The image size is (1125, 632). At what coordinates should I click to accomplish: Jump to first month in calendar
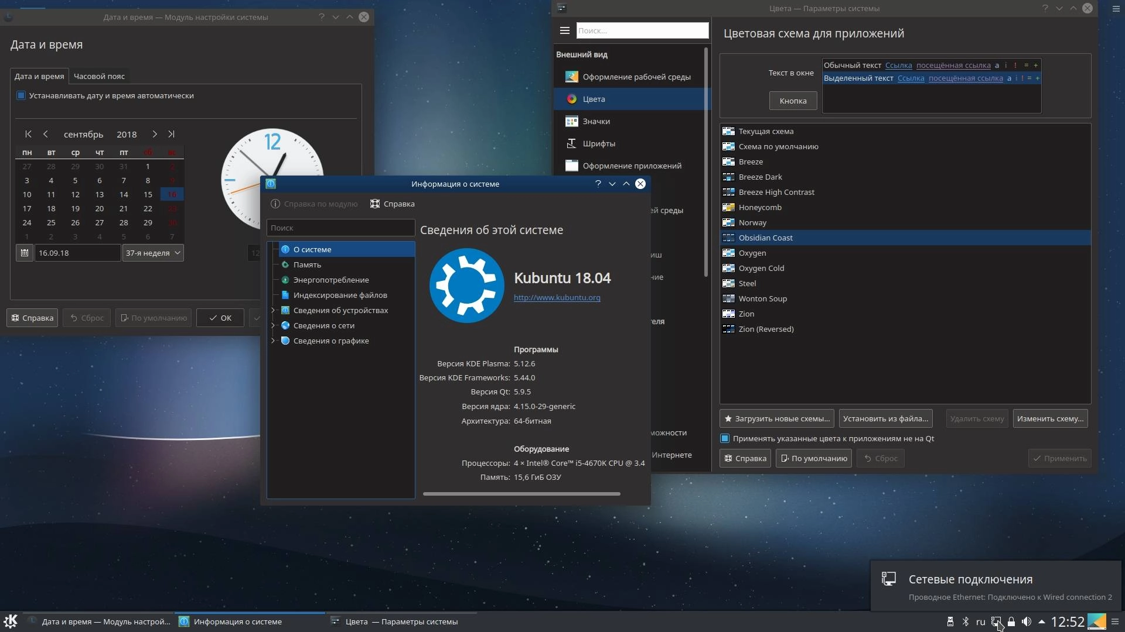coord(28,134)
